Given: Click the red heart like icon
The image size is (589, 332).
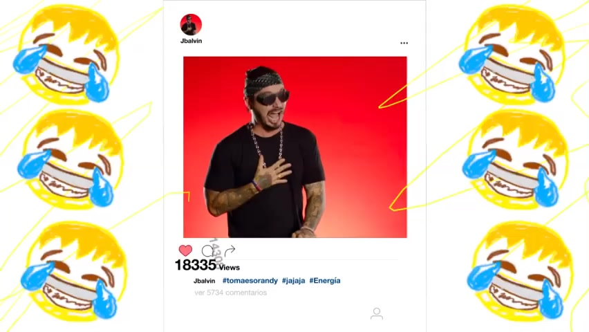Looking at the screenshot, I should (185, 250).
